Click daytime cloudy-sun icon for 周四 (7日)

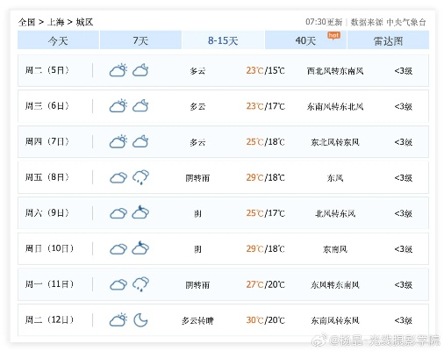(x=118, y=141)
